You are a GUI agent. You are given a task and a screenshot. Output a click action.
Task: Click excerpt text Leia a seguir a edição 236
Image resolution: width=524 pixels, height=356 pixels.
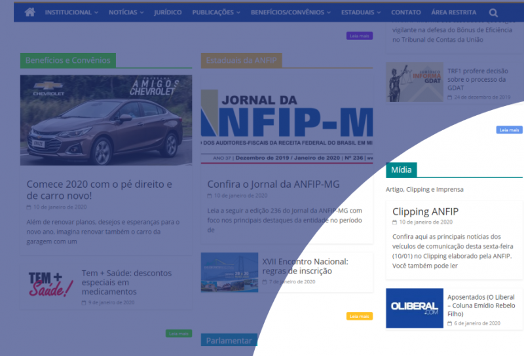pos(285,221)
